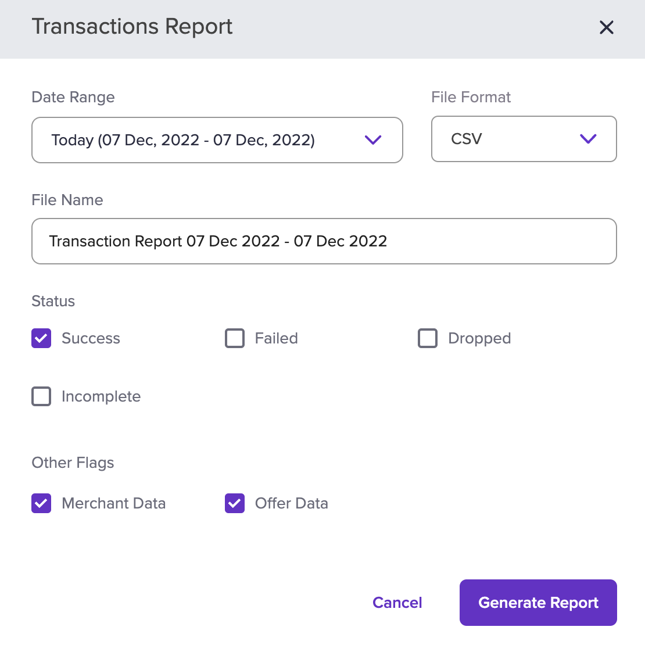The height and width of the screenshot is (659, 645).
Task: Toggle the Offer Data checkbox
Action: point(234,503)
